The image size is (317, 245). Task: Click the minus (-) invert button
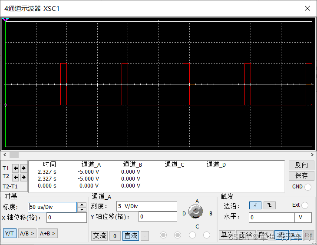[x=145, y=236]
